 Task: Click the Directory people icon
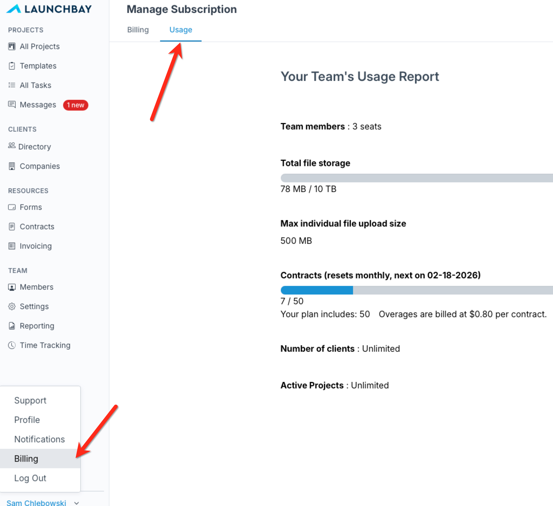pos(12,145)
